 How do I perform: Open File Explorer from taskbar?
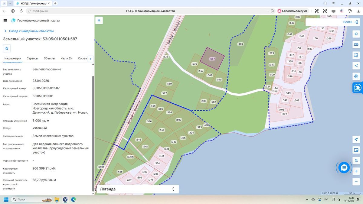pos(57,199)
